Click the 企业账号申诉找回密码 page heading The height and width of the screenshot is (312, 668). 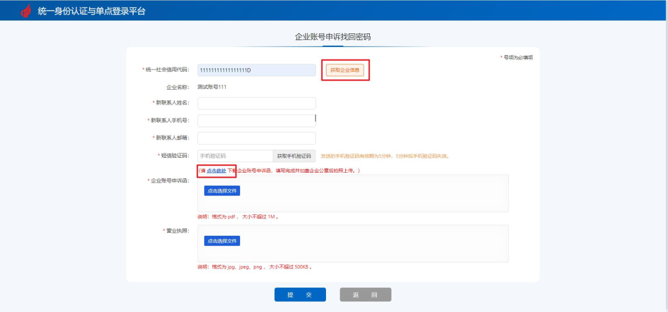click(x=333, y=37)
